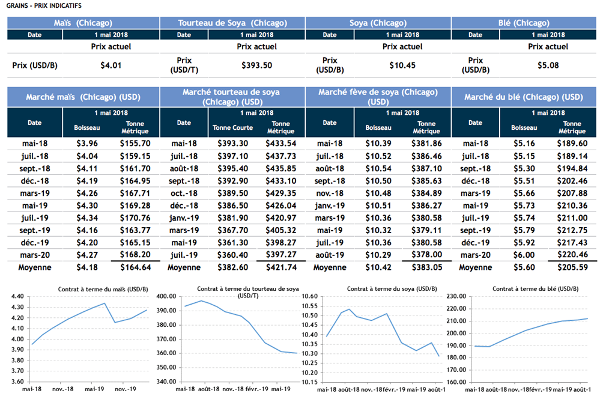Click the soybean meal average $421.74
Viewport: 615px width, 399px height.
(281, 267)
